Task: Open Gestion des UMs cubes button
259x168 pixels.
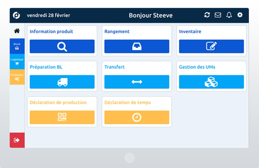Action: click(211, 82)
